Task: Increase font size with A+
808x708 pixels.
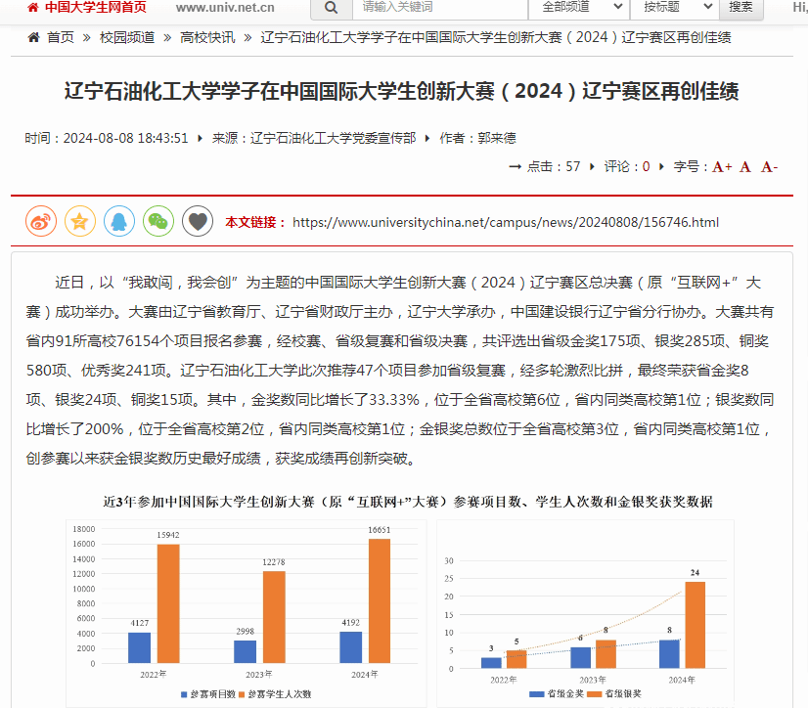Action: coord(722,167)
